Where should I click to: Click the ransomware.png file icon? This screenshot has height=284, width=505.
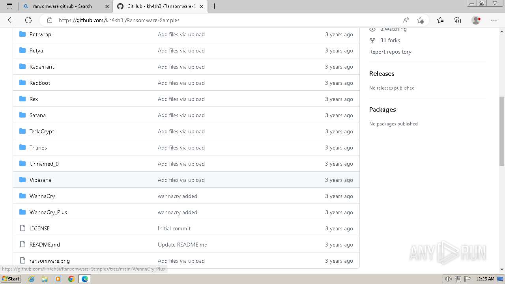coord(22,261)
